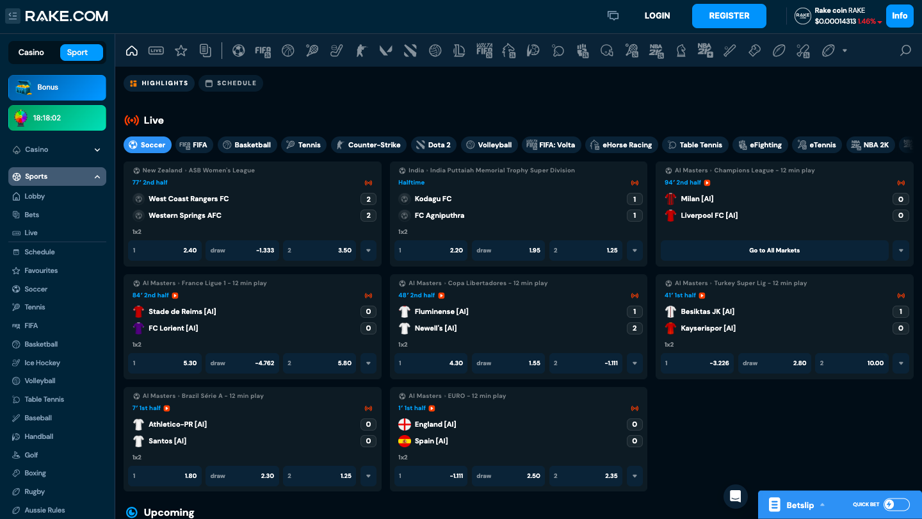Open Aussie Rules in the sidebar
The image size is (922, 519).
click(45, 510)
